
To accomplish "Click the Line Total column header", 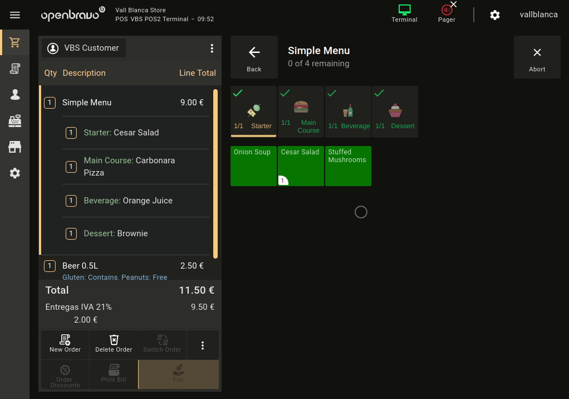I will coord(198,73).
